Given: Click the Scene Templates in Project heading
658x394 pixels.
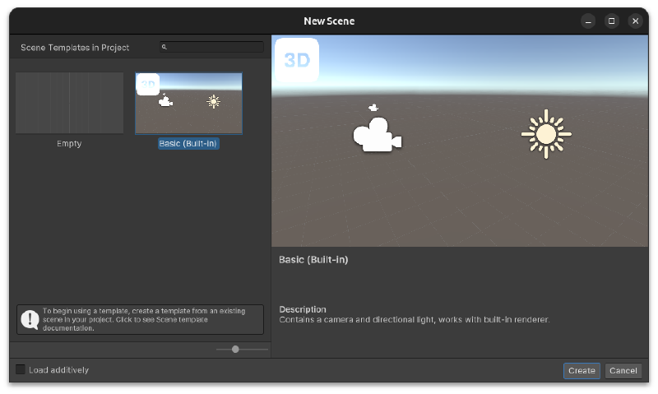Looking at the screenshot, I should click(x=75, y=48).
